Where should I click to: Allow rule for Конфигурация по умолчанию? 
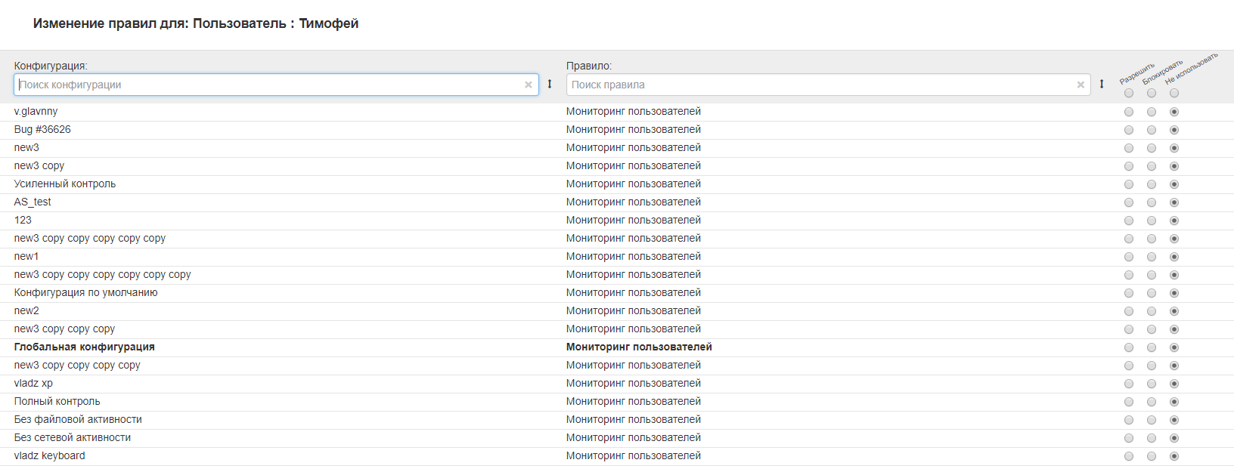1129,293
